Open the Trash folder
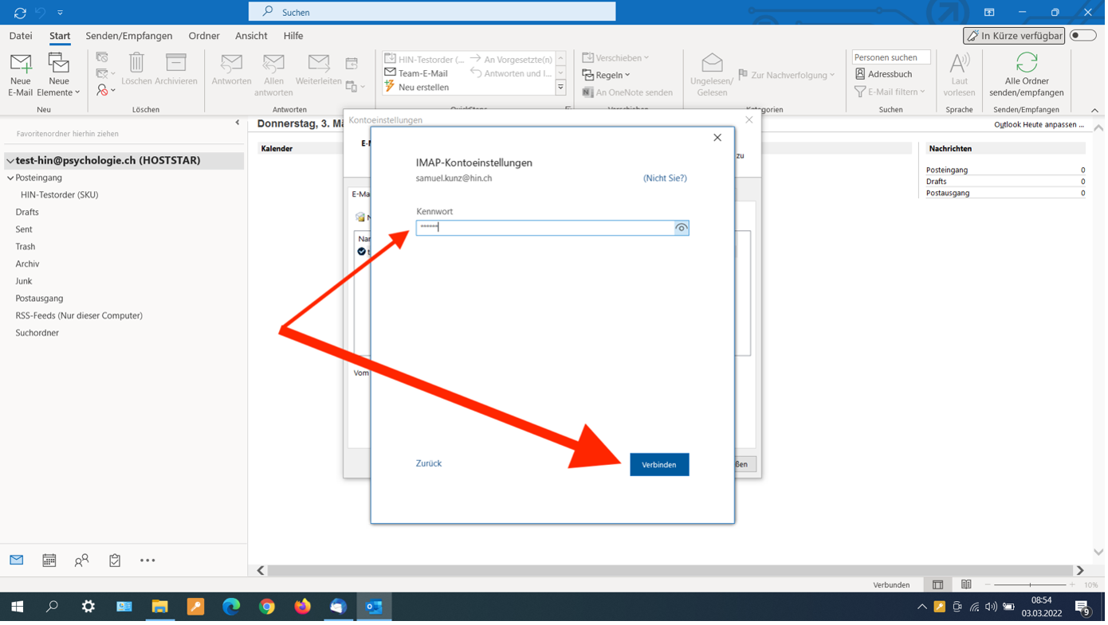 [26, 247]
